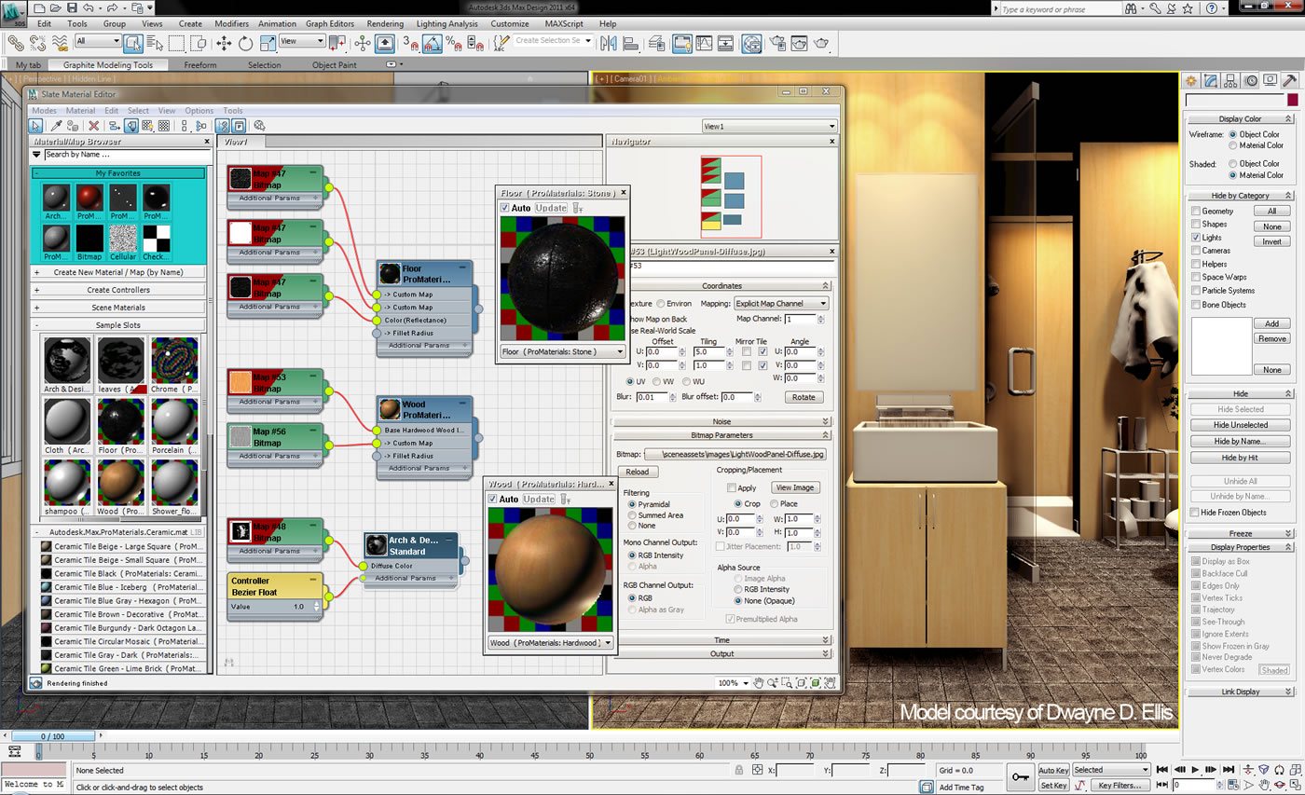Screen dimensions: 1305x795
Task: Click the dark red object color swatch
Action: [x=1292, y=100]
